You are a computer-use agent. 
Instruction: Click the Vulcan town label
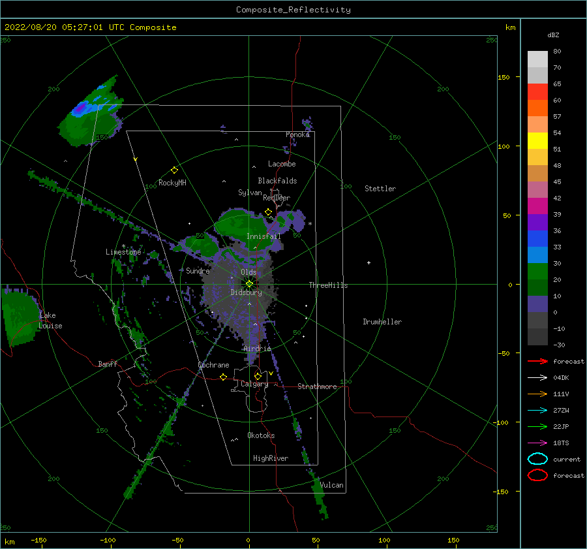tap(331, 485)
